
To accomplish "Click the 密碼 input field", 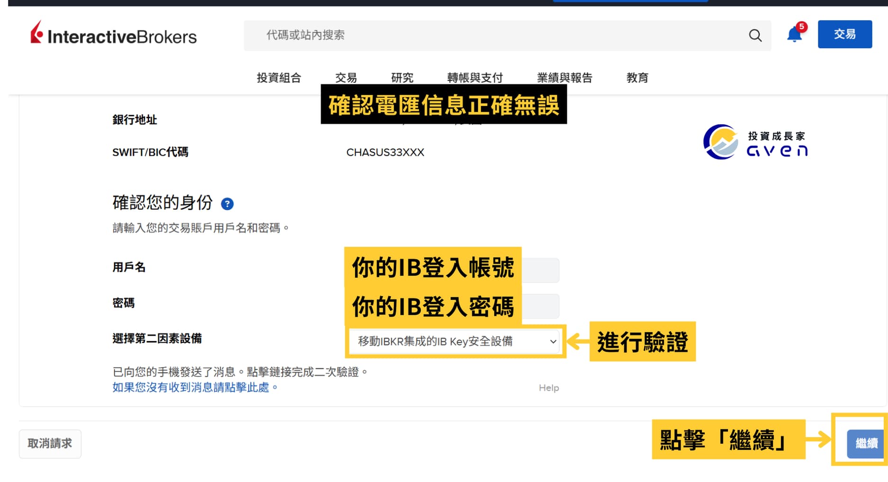I will coord(540,305).
